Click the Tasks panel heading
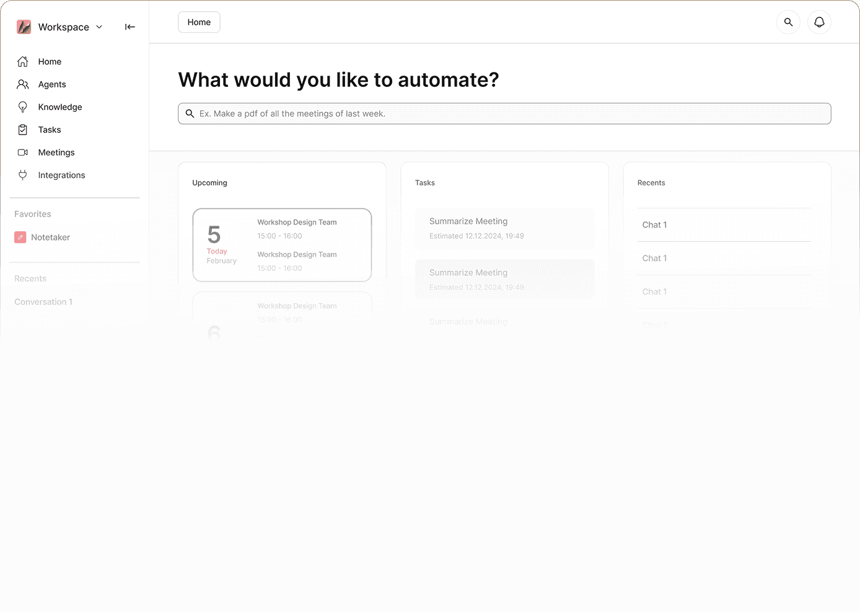The height and width of the screenshot is (612, 860). 425,183
